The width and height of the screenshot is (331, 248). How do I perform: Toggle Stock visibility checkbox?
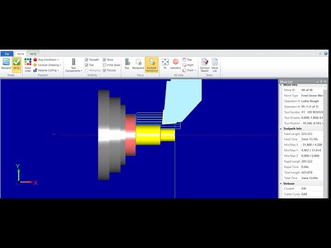pos(105,60)
